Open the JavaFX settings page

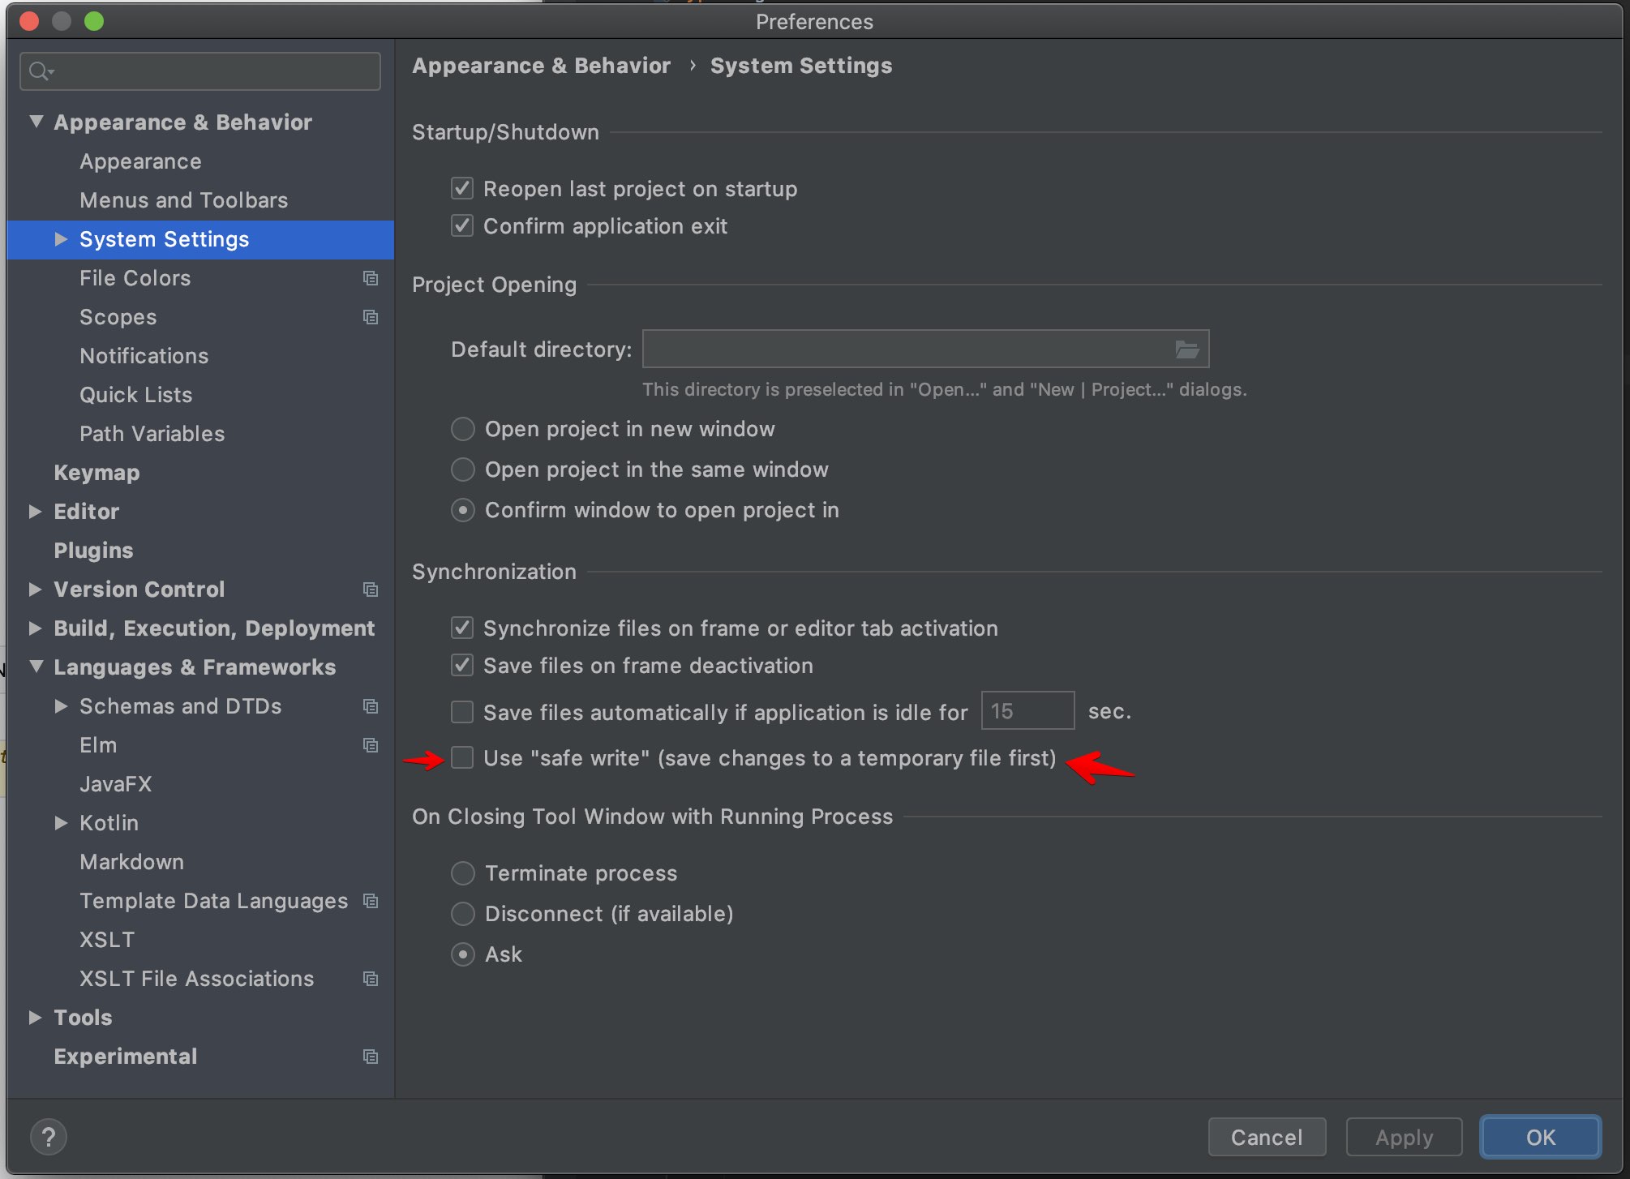click(x=116, y=784)
